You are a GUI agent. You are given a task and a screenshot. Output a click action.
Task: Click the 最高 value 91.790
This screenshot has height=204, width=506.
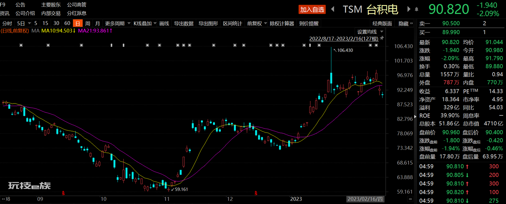point(494,59)
